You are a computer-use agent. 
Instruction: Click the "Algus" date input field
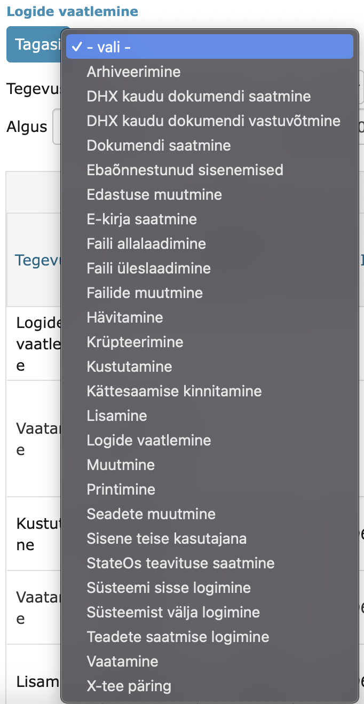[x=57, y=127]
